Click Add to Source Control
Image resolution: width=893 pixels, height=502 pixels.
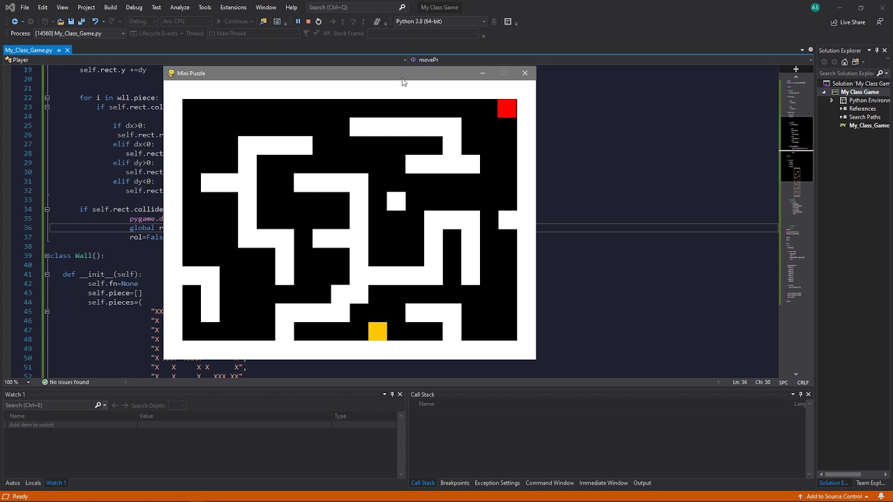(834, 496)
